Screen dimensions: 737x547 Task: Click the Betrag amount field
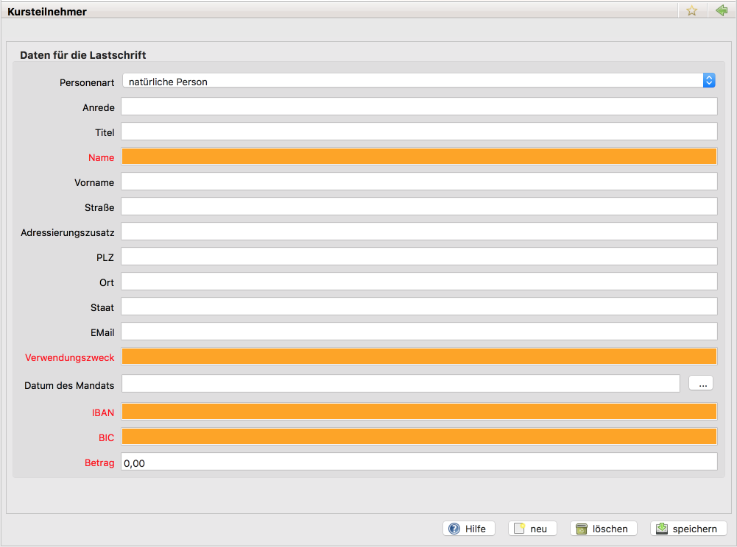pyautogui.click(x=418, y=462)
